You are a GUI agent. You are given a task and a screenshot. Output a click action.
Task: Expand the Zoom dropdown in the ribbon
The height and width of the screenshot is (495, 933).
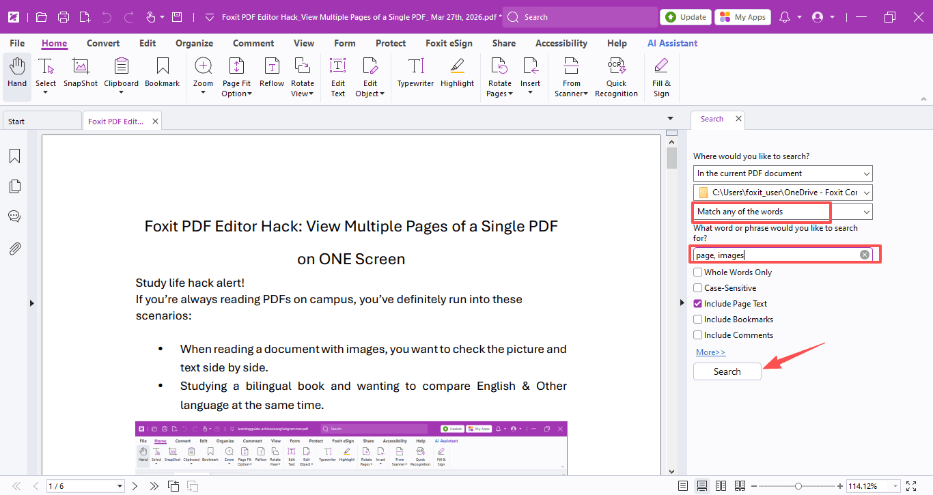203,93
